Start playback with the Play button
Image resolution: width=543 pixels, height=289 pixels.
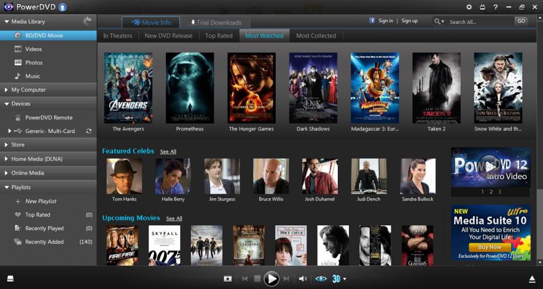(x=271, y=278)
